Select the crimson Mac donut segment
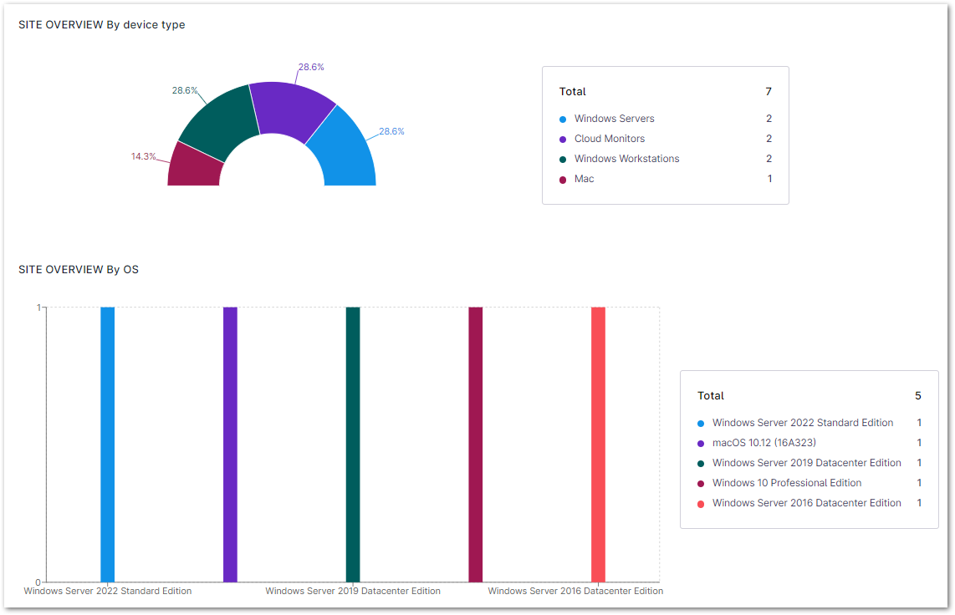The width and height of the screenshot is (955, 615). (x=195, y=167)
